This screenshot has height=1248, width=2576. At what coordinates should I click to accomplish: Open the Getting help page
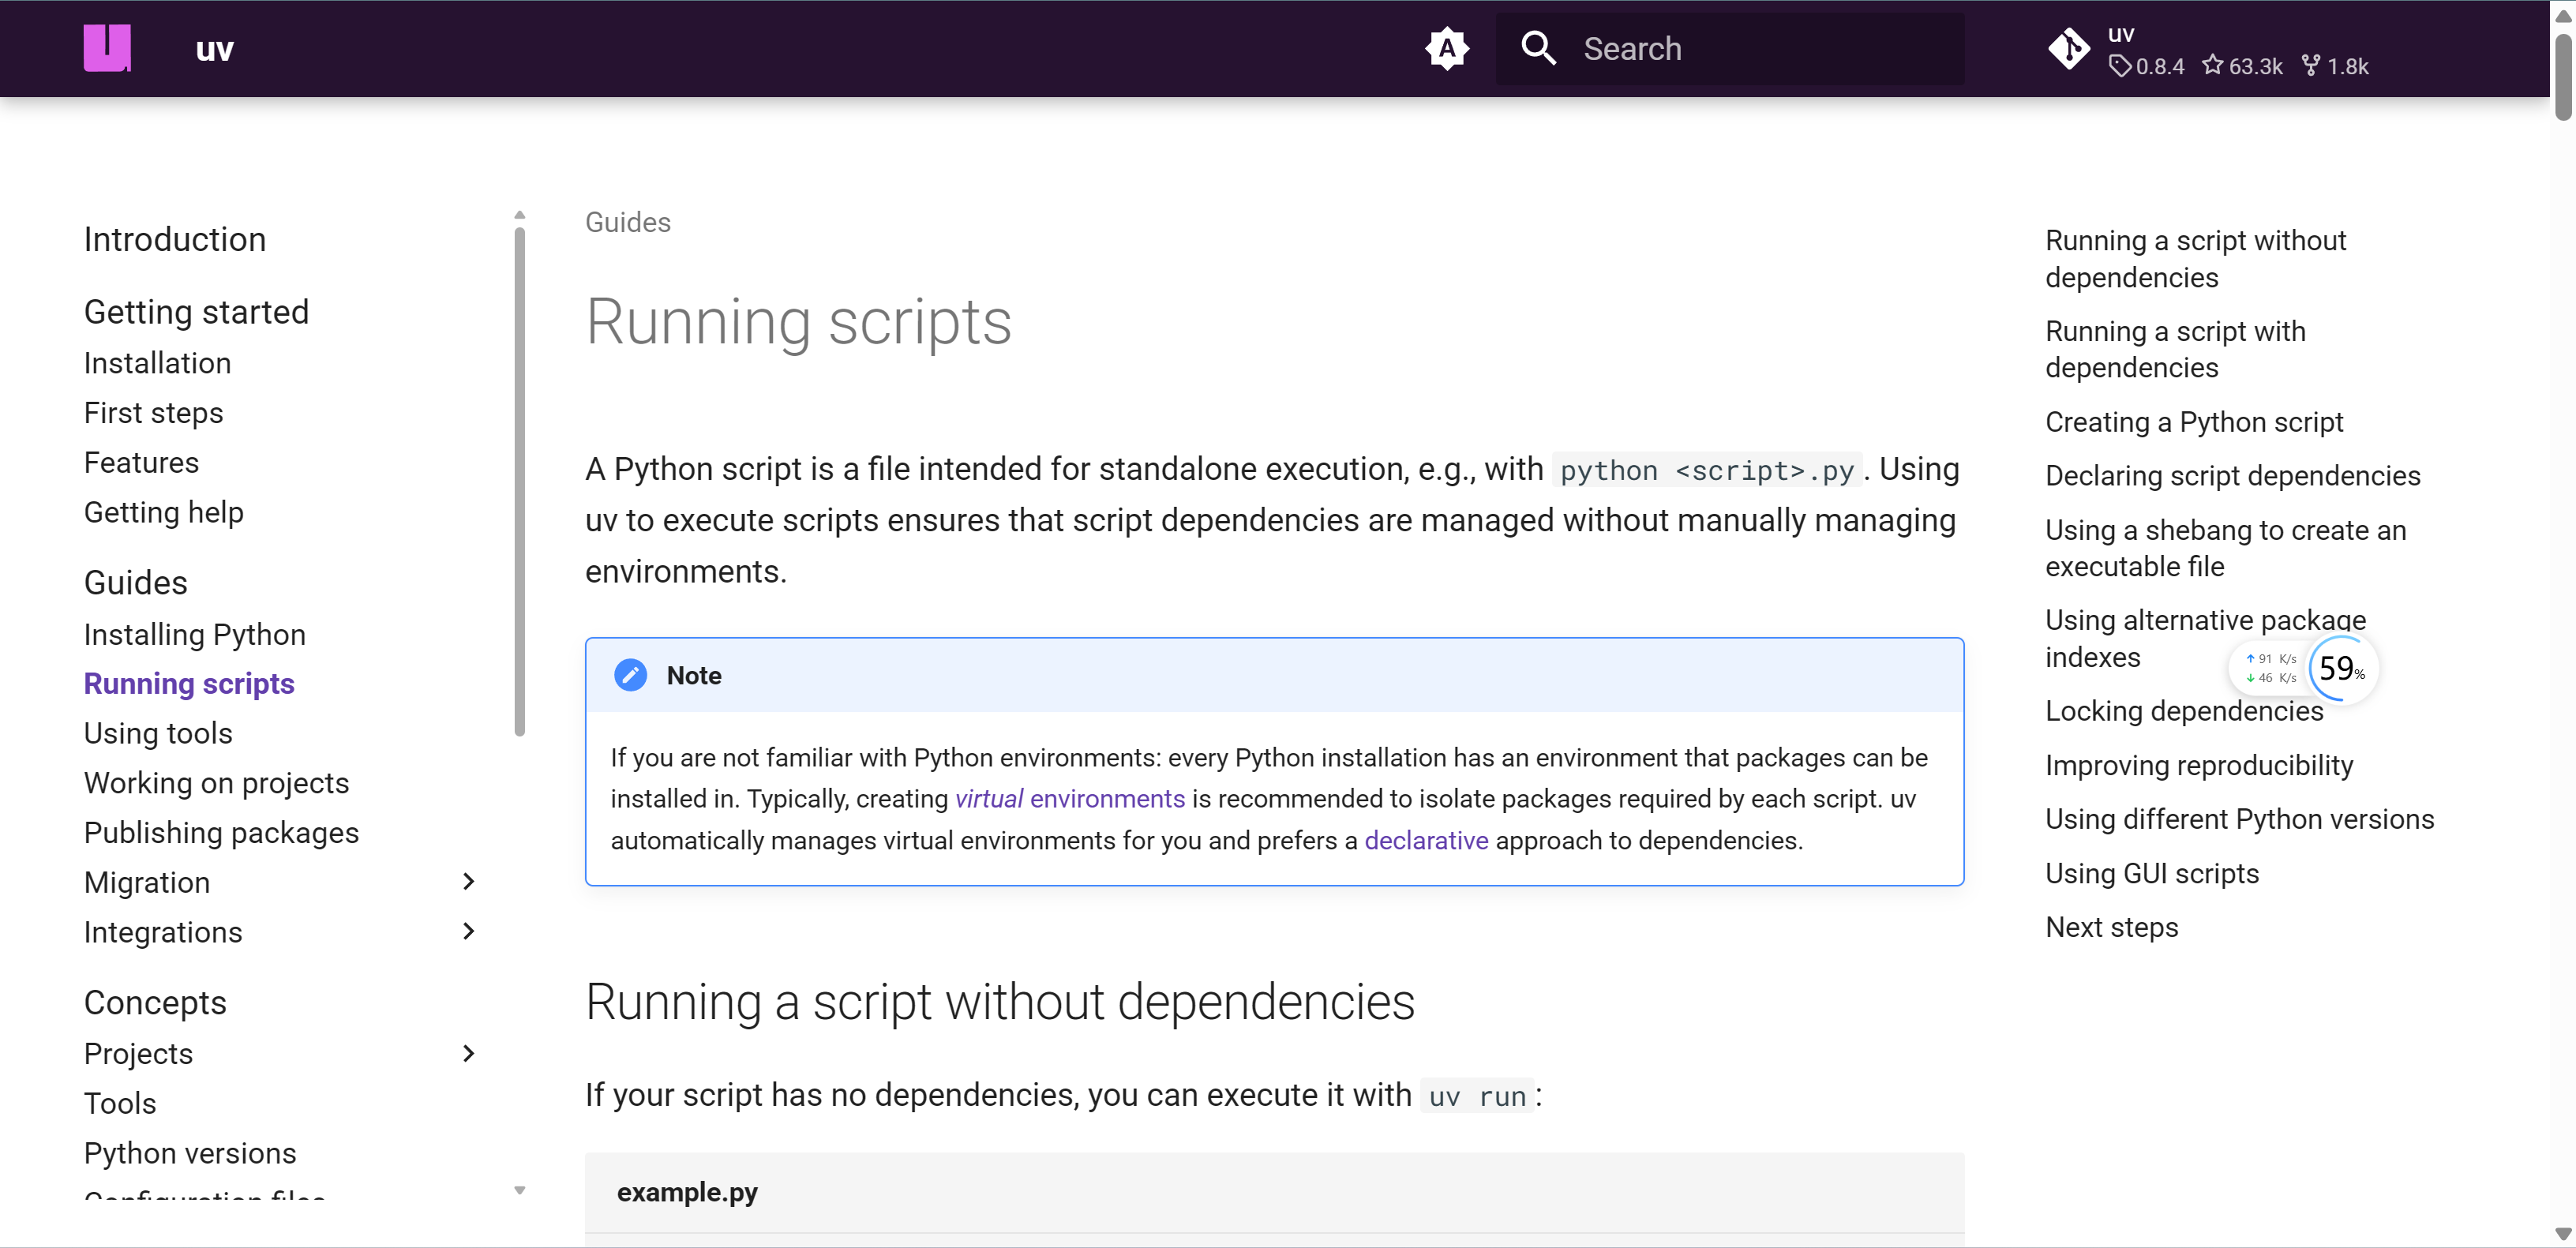(x=163, y=512)
